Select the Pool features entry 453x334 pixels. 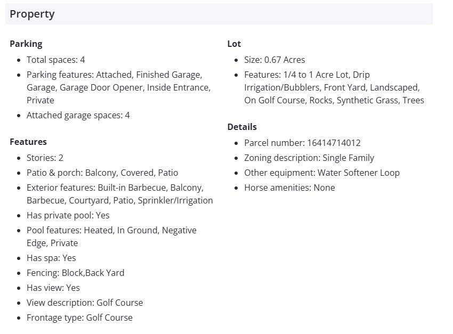click(111, 237)
